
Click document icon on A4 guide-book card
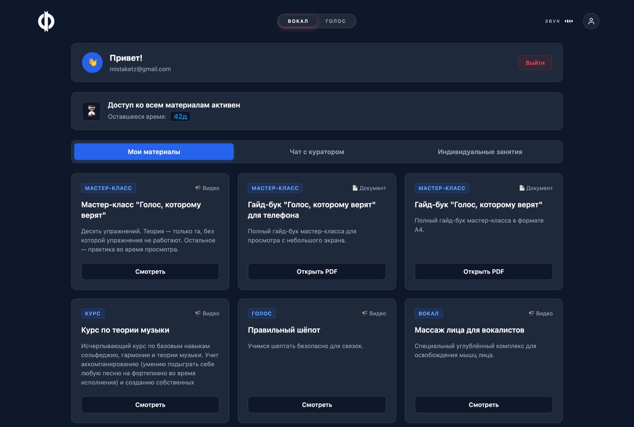coord(522,188)
